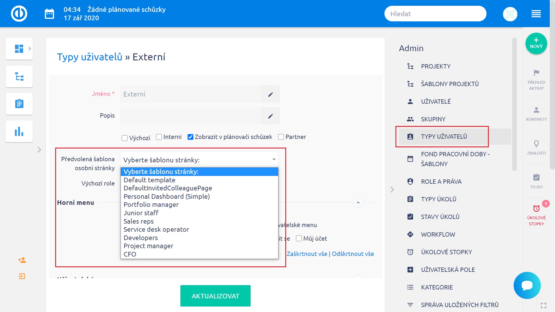Click Zaškrtnout vše link

click(307, 254)
